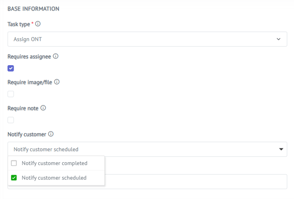Click the "Require note" label text
This screenshot has width=294, height=199.
(x=23, y=109)
